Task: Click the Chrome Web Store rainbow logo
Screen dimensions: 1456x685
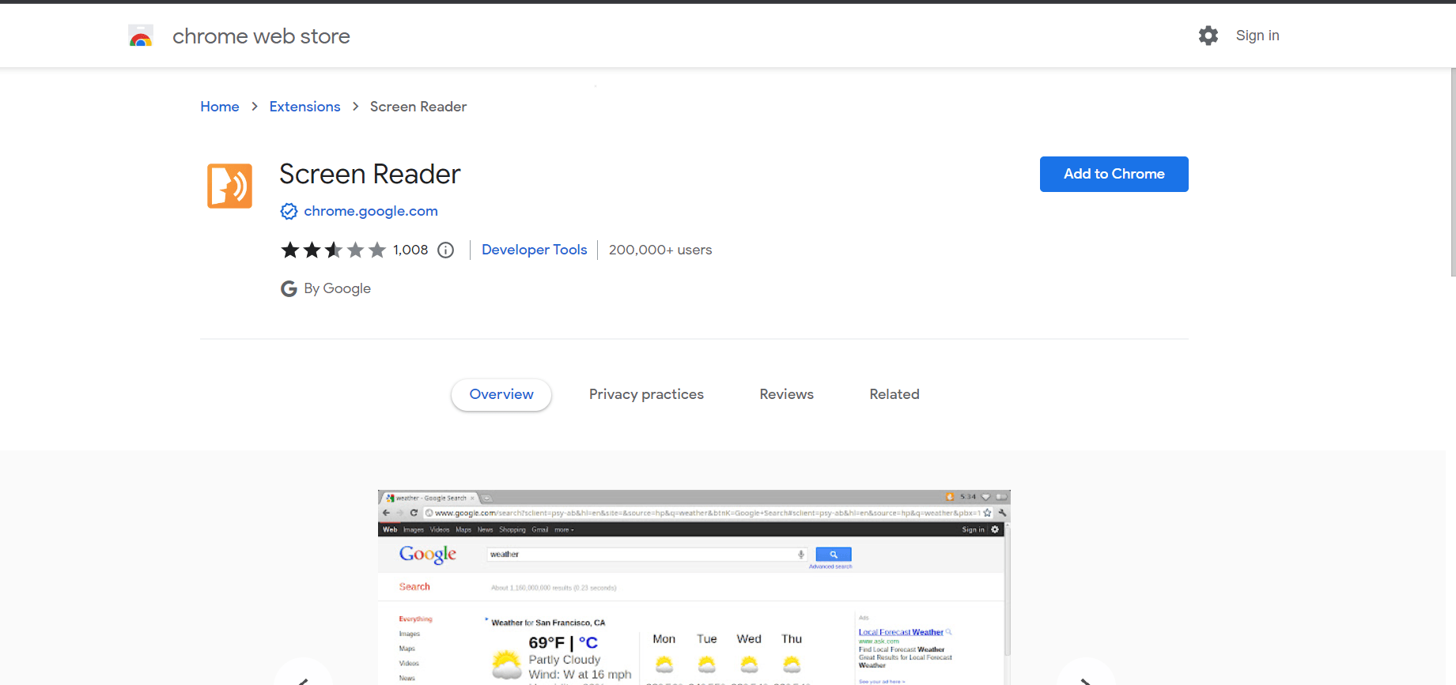Action: coord(141,36)
